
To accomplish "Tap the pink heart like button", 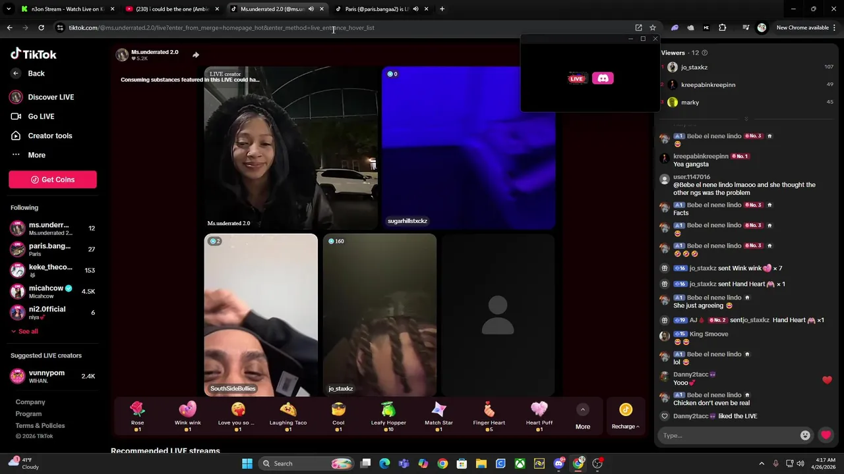I will coord(826,435).
